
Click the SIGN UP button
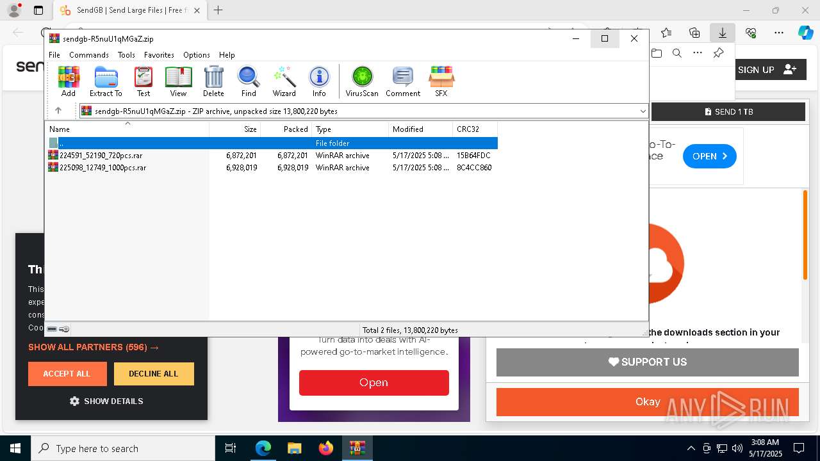click(x=767, y=70)
